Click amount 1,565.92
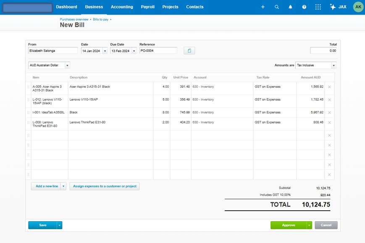This screenshot has width=365, height=243. point(310,89)
